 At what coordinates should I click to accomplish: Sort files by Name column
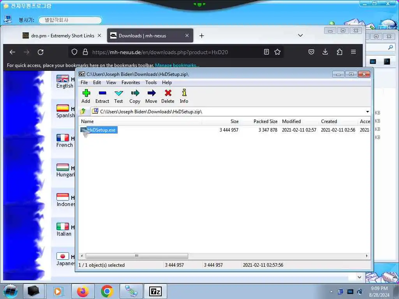(140, 121)
